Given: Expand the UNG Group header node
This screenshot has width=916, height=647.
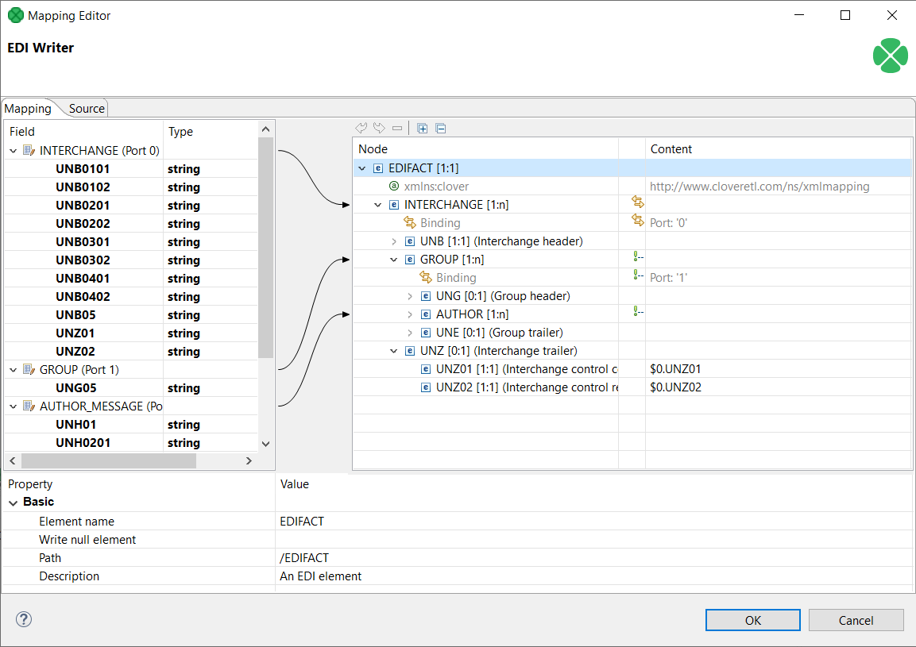Looking at the screenshot, I should point(408,295).
